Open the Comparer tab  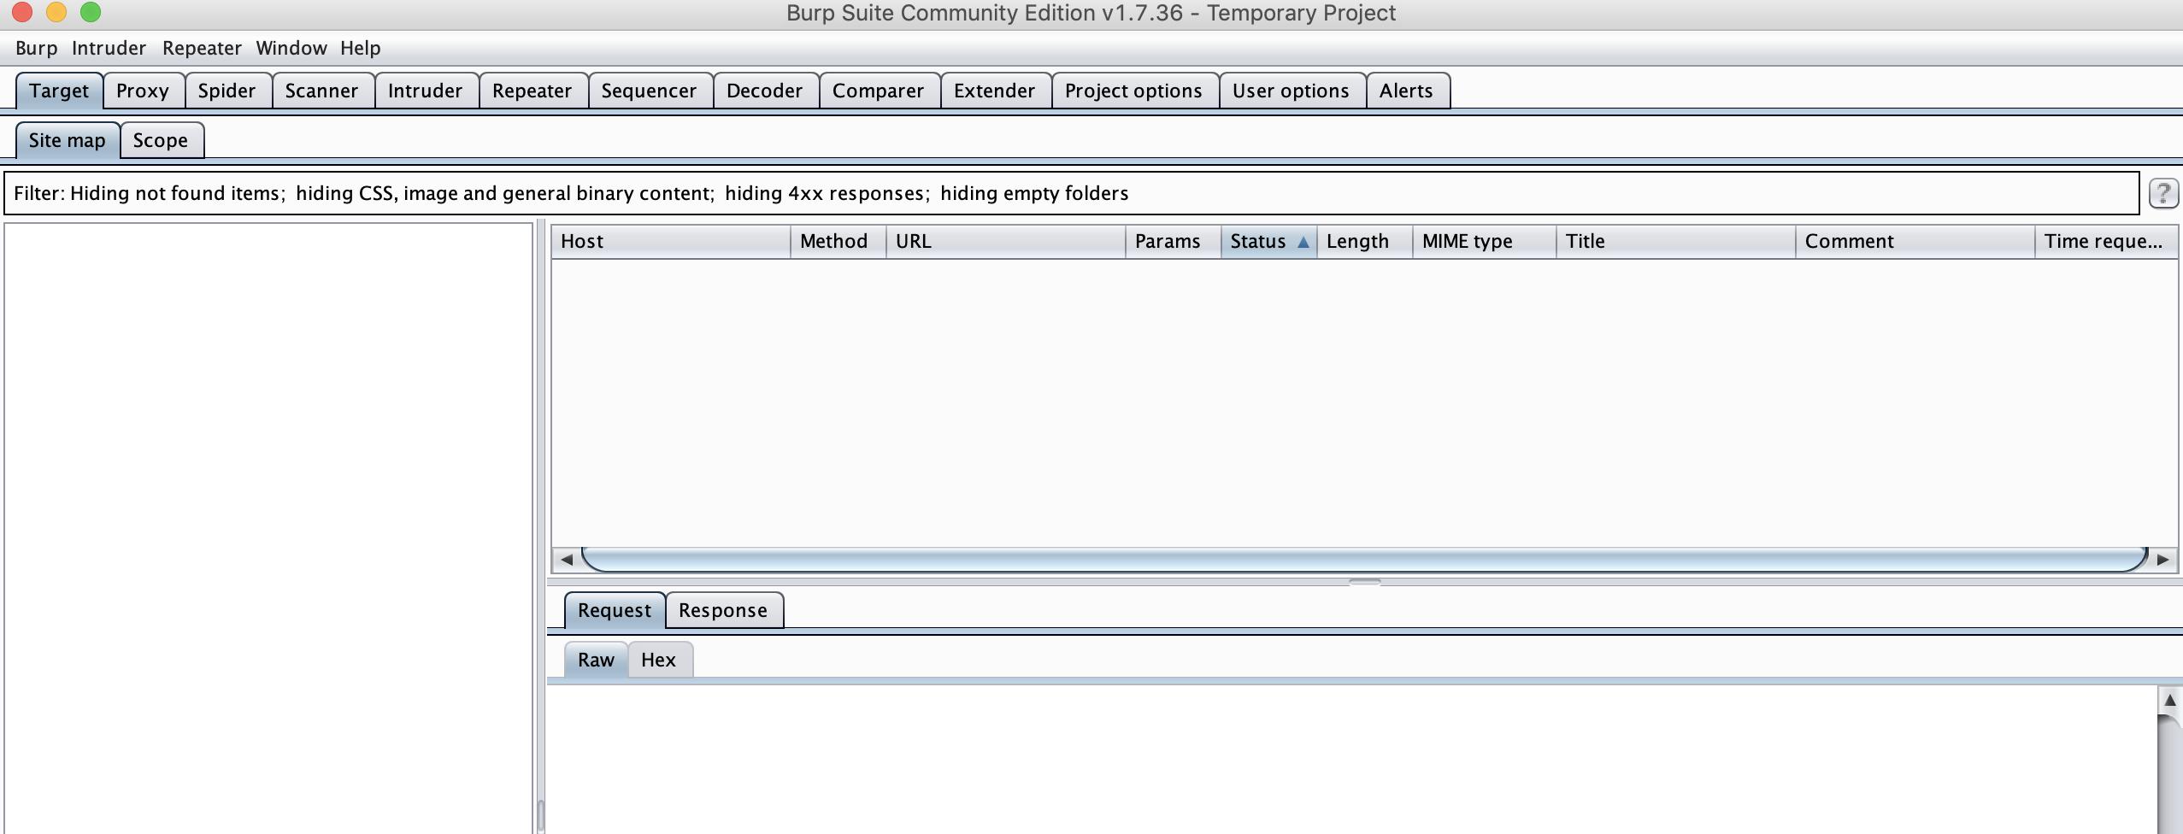(879, 91)
